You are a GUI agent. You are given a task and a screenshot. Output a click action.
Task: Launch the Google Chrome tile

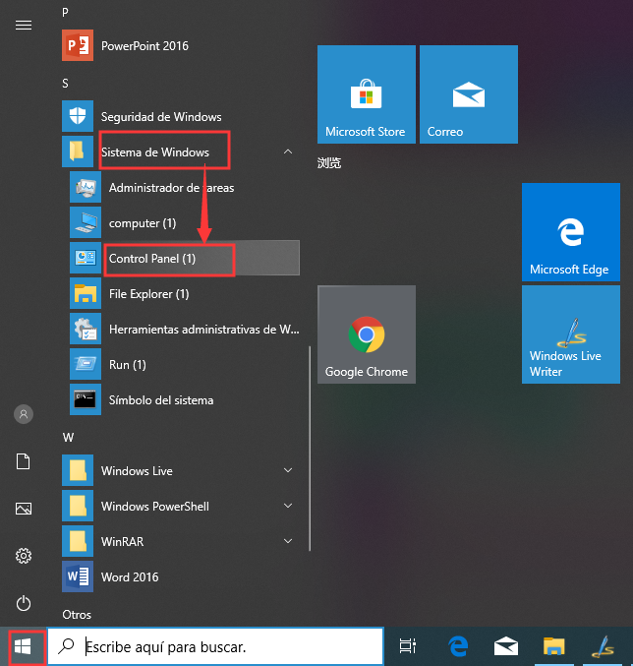click(x=367, y=334)
